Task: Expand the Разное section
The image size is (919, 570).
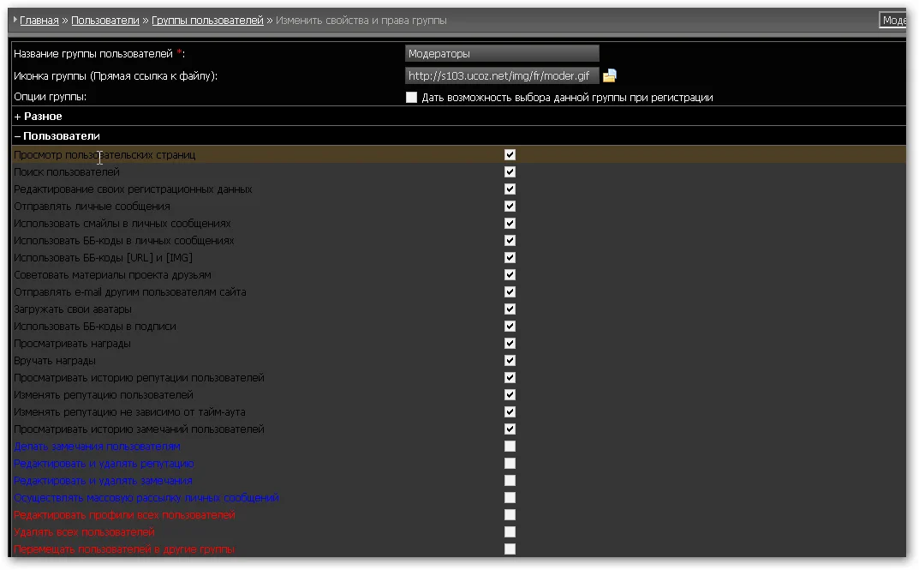Action: [38, 116]
